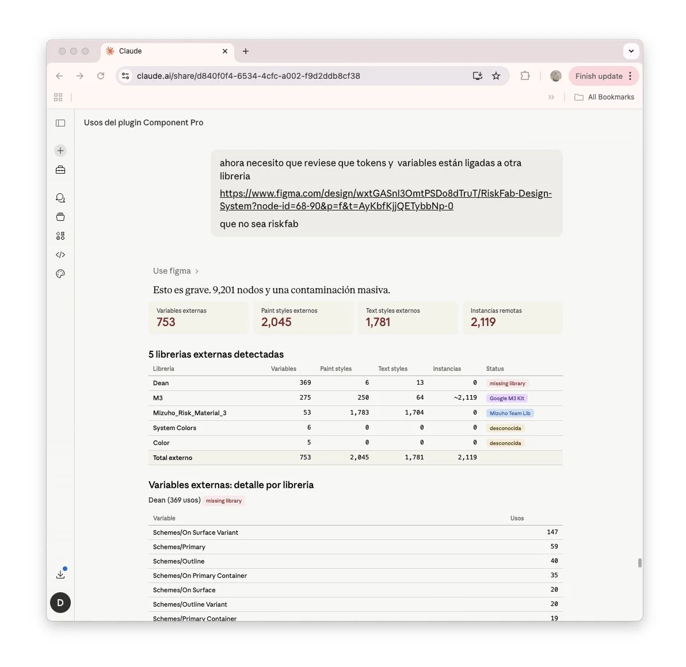Click the ~2,119 instancias cell for M3
The image size is (686, 667).
[x=465, y=398]
